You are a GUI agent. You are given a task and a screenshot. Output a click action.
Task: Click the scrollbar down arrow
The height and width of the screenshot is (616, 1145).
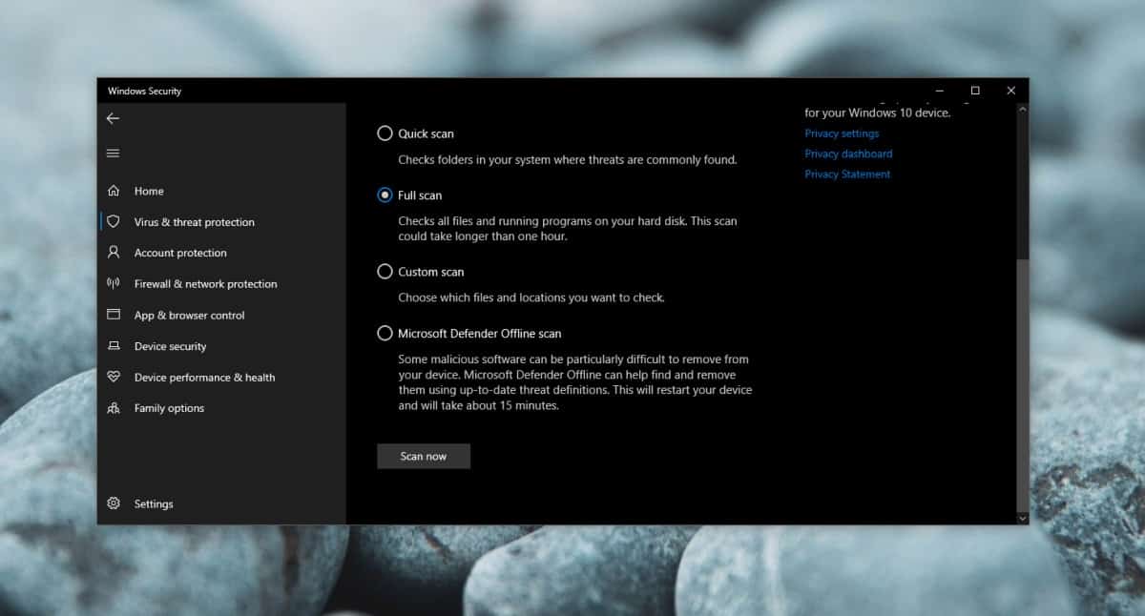(1023, 518)
